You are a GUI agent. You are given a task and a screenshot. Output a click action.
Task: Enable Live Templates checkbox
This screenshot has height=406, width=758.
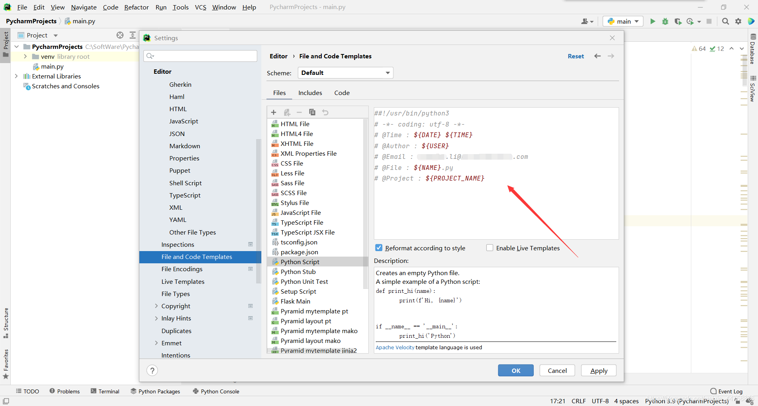pyautogui.click(x=490, y=248)
